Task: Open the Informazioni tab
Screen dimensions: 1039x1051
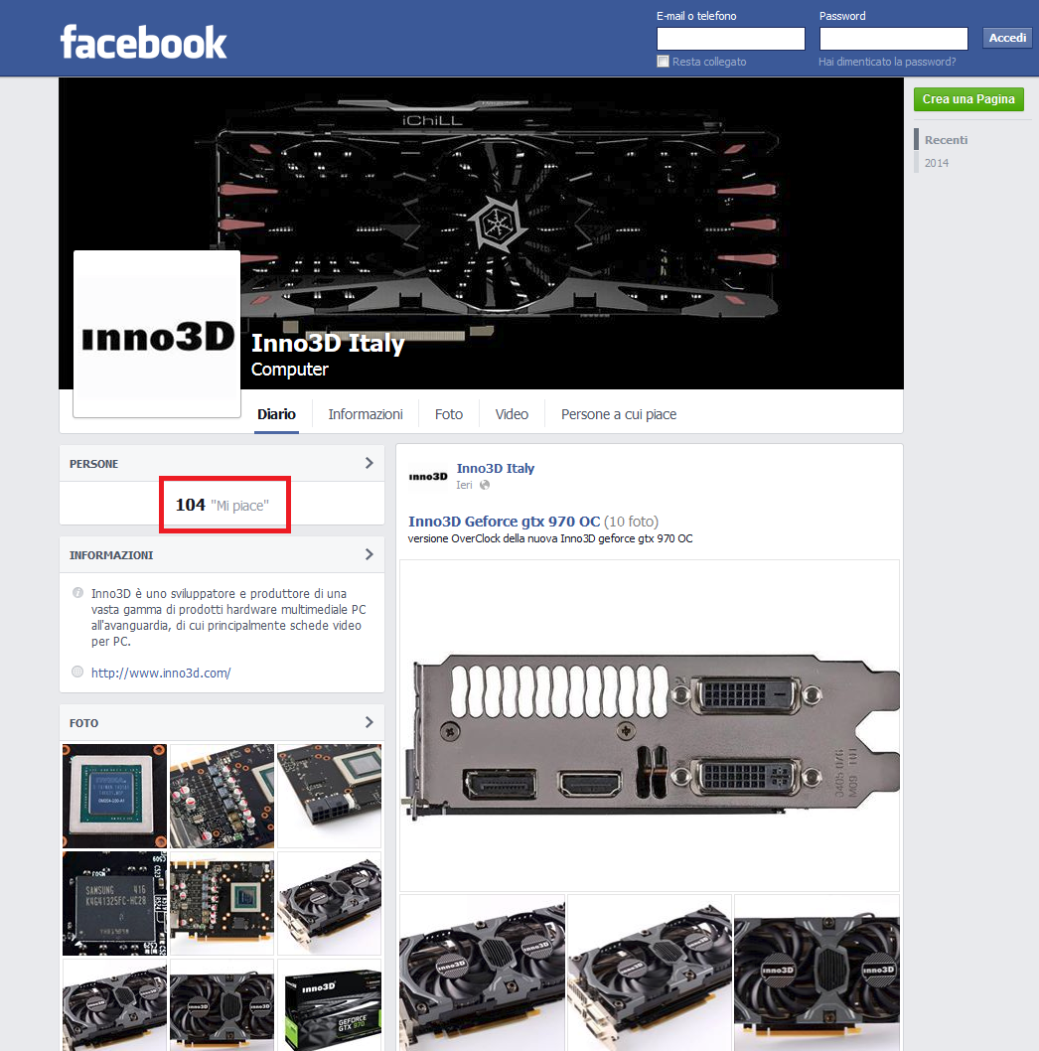Action: pyautogui.click(x=366, y=414)
